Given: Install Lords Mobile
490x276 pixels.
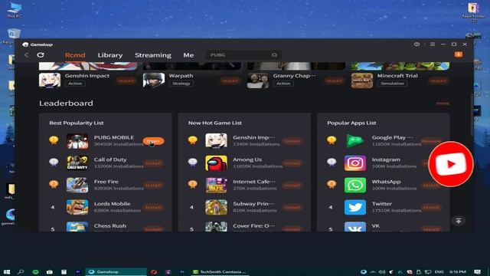Looking at the screenshot, I should (153, 207).
